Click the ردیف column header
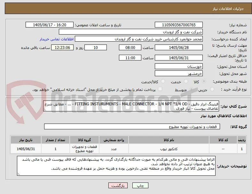The height and width of the screenshot is (194, 252). pyautogui.click(x=242, y=140)
